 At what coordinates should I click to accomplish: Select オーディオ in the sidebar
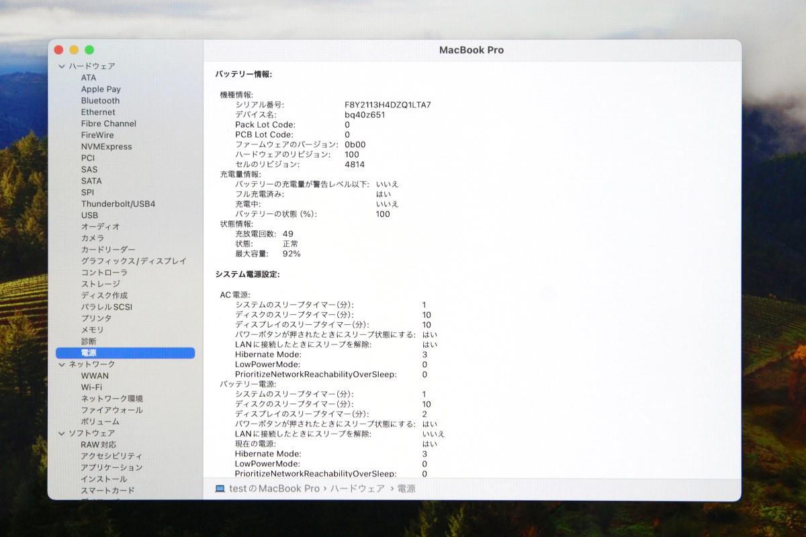coord(100,226)
